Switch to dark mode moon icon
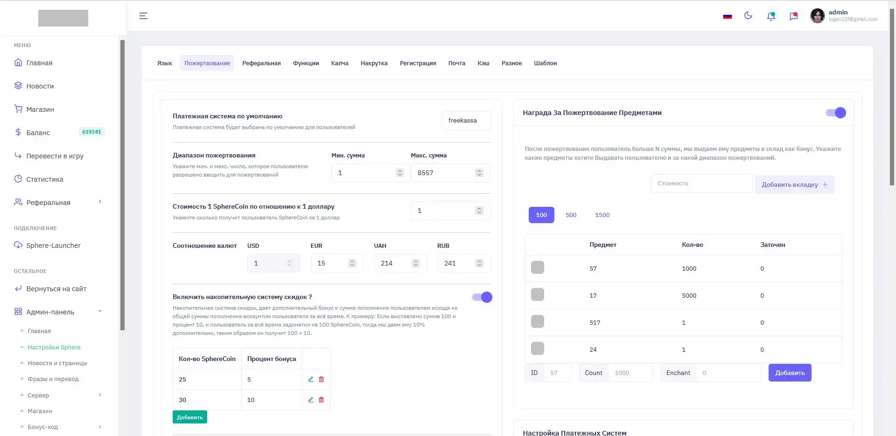Viewport: 896px width, 436px height. pyautogui.click(x=748, y=15)
